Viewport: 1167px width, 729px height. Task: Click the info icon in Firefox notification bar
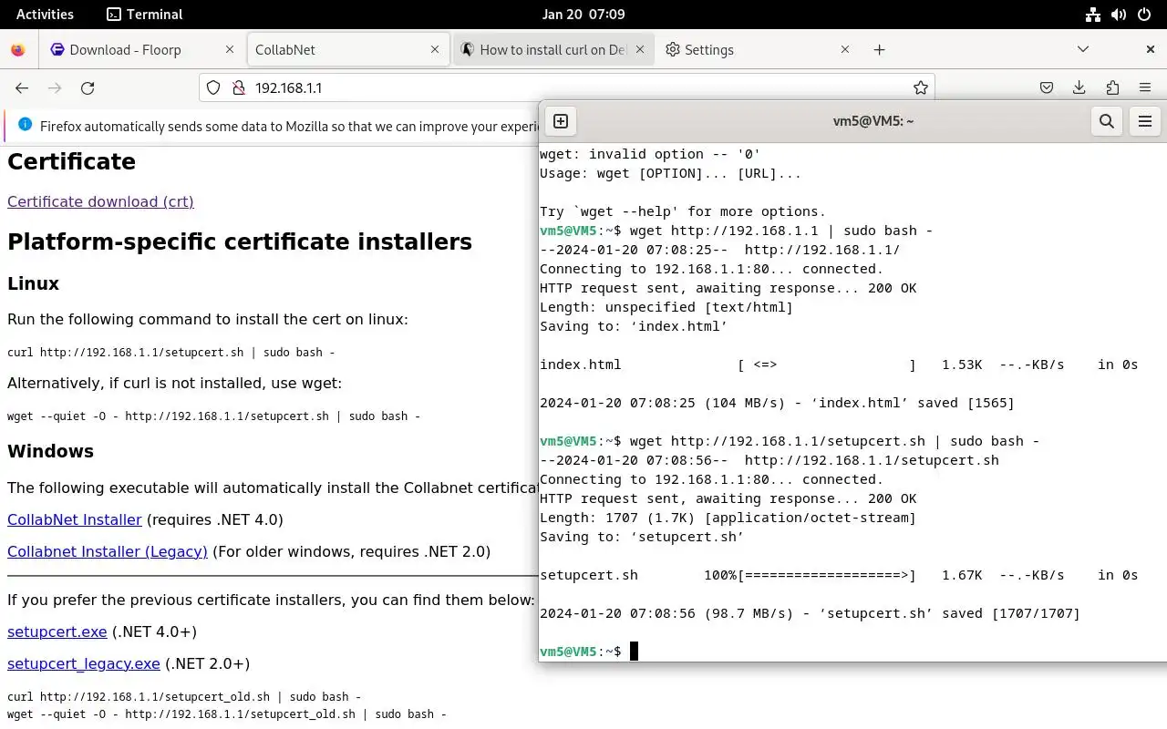25,125
